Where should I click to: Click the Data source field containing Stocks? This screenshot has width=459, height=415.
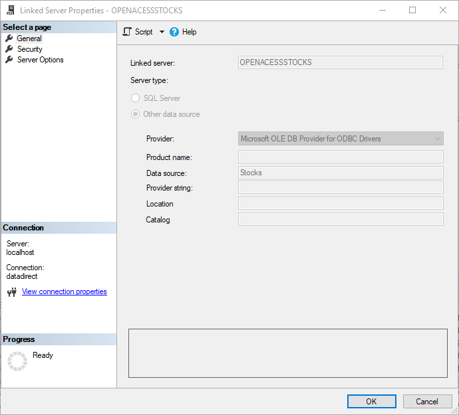pyautogui.click(x=341, y=173)
